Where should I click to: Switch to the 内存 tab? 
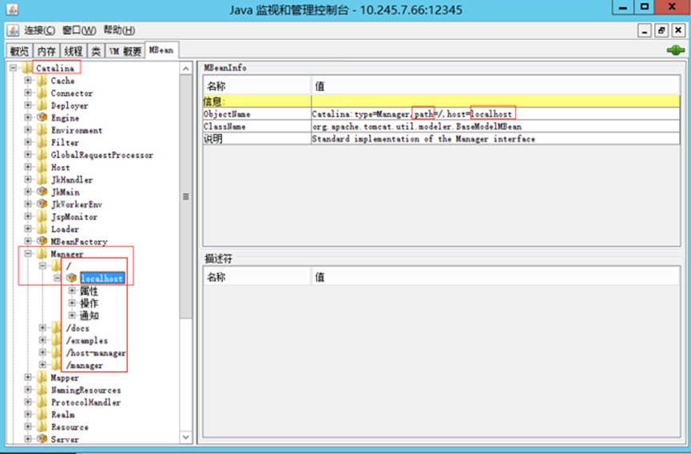tap(46, 51)
